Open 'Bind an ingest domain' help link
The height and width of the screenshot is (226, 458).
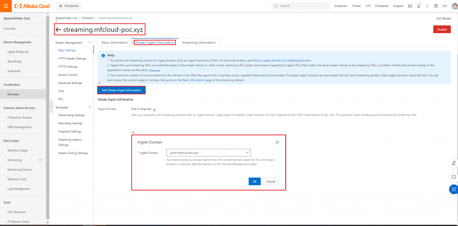(x=282, y=60)
